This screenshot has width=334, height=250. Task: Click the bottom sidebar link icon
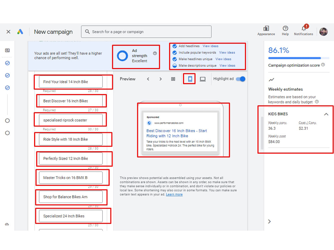(x=7, y=224)
